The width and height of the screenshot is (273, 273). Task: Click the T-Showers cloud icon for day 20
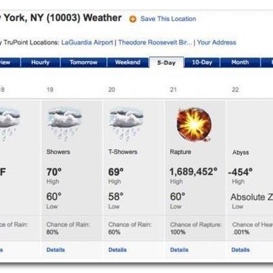tap(127, 125)
